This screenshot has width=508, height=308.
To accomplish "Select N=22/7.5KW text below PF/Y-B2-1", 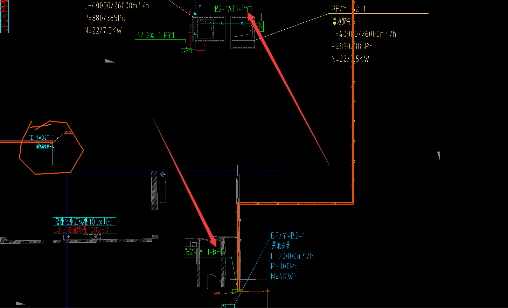I will (350, 59).
